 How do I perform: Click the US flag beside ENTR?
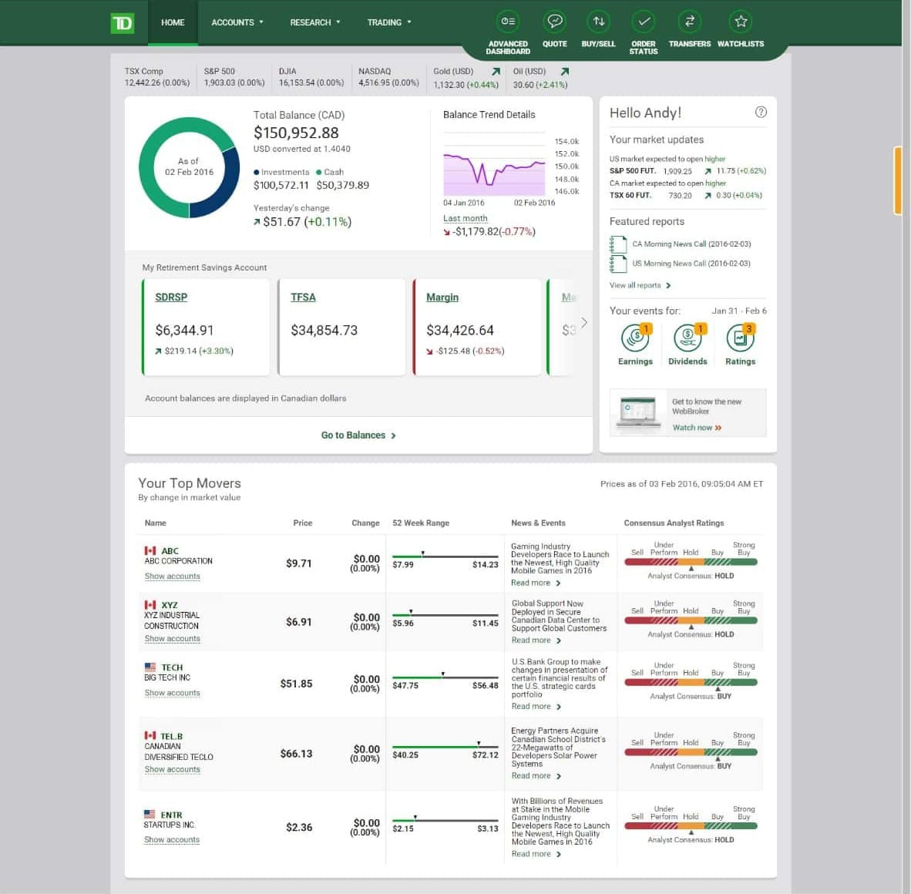pyautogui.click(x=150, y=815)
